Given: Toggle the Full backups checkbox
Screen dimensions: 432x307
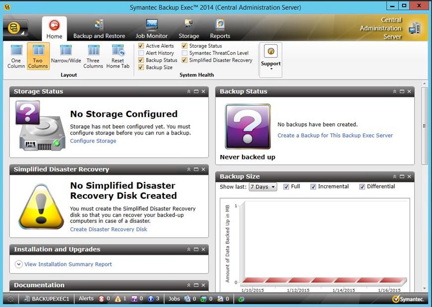Looking at the screenshot, I should tap(286, 187).
